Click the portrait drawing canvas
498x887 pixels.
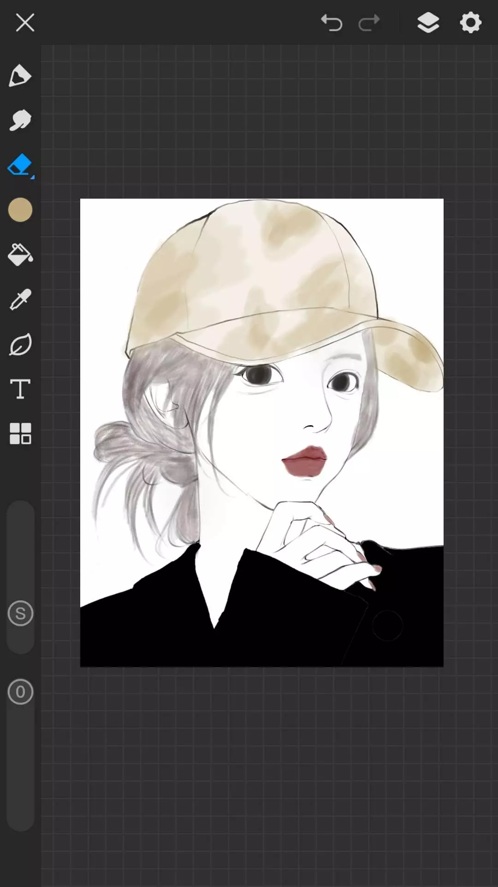point(262,432)
